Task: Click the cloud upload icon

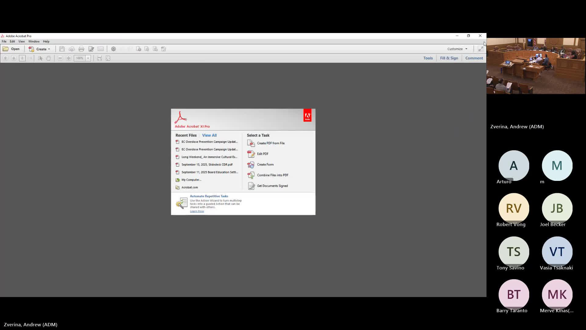Action: [72, 49]
